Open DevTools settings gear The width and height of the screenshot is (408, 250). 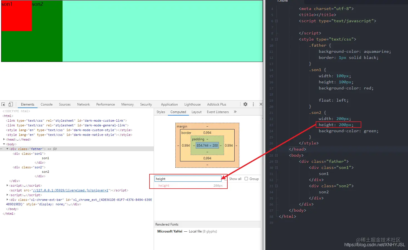(x=245, y=104)
